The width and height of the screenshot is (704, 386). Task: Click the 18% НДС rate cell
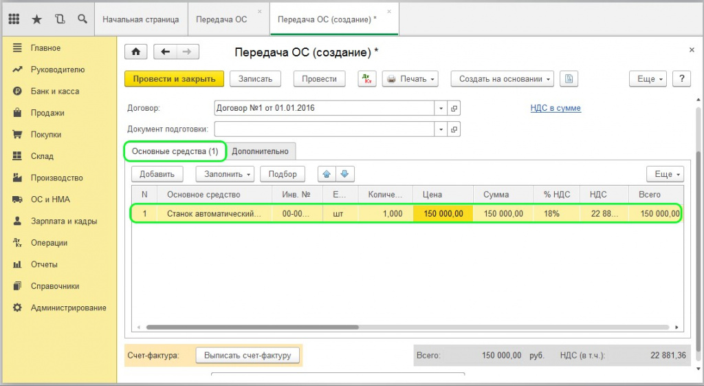pos(555,213)
